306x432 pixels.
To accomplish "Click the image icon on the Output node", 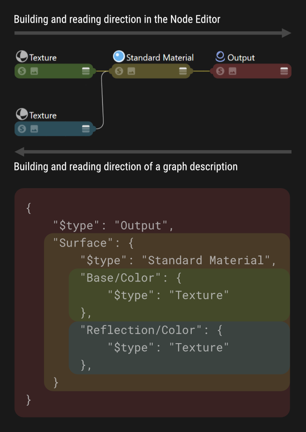I will (x=233, y=71).
